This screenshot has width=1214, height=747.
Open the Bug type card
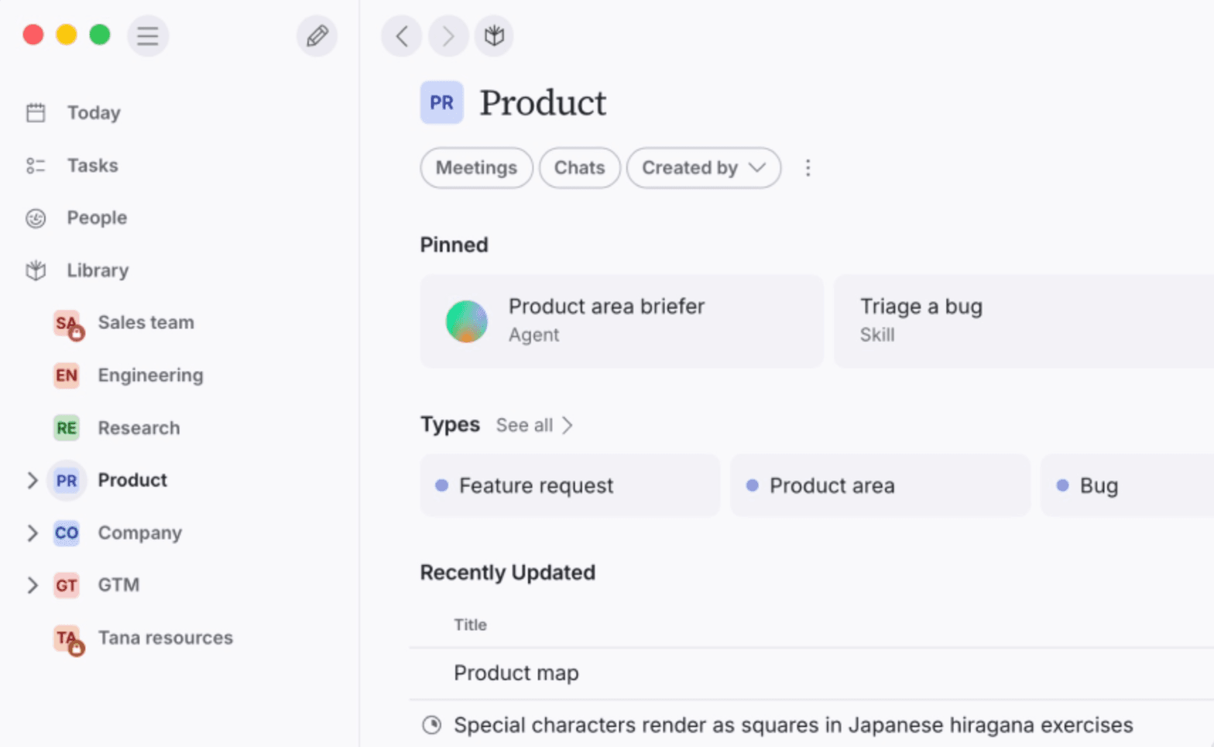coord(1128,485)
